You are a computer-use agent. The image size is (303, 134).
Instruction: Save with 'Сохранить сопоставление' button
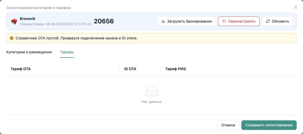[269, 125]
